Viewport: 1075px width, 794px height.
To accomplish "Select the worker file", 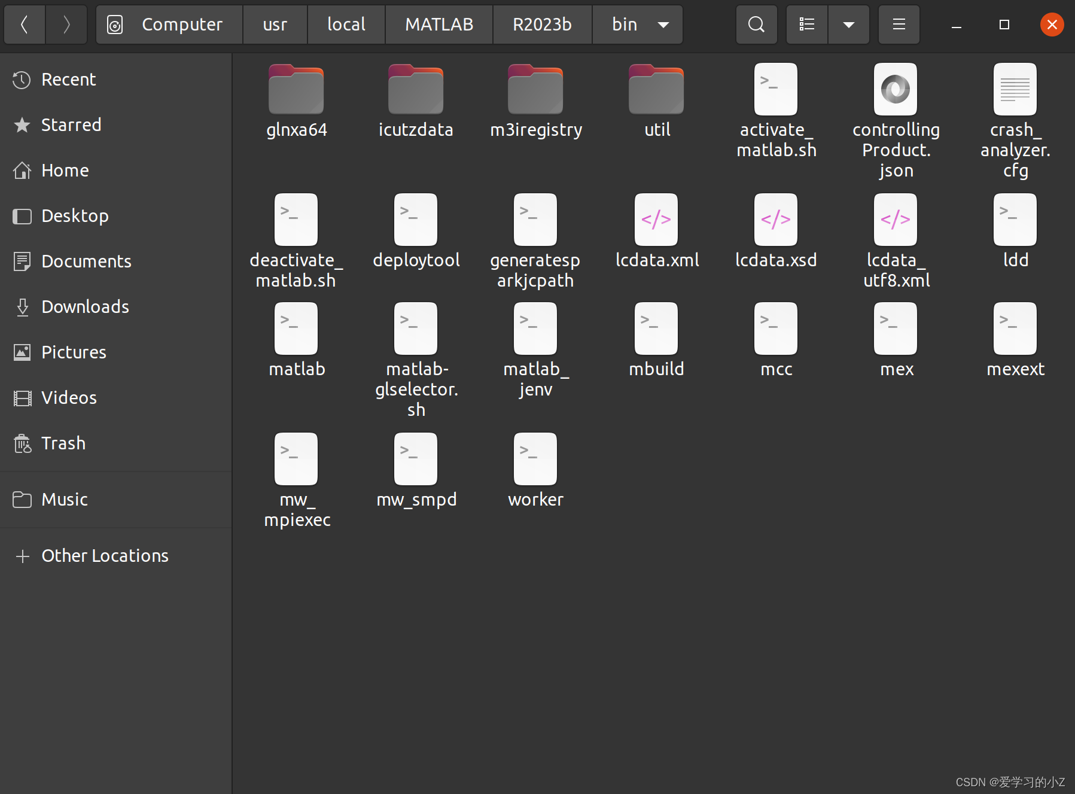I will coord(535,470).
